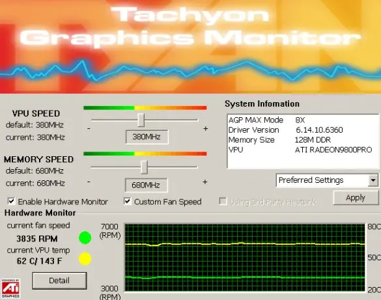Click the ATI Graphics logo icon
This screenshot has height=300, width=381.
[10, 288]
